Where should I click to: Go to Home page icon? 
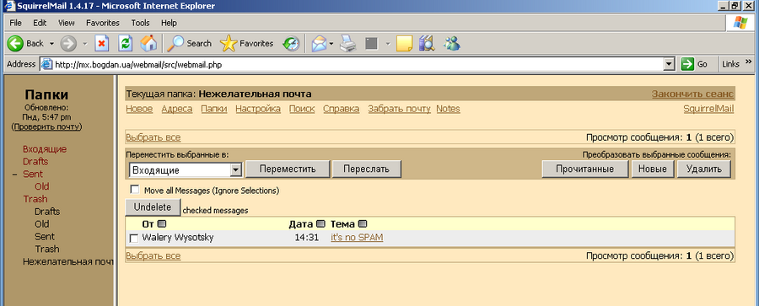[148, 44]
